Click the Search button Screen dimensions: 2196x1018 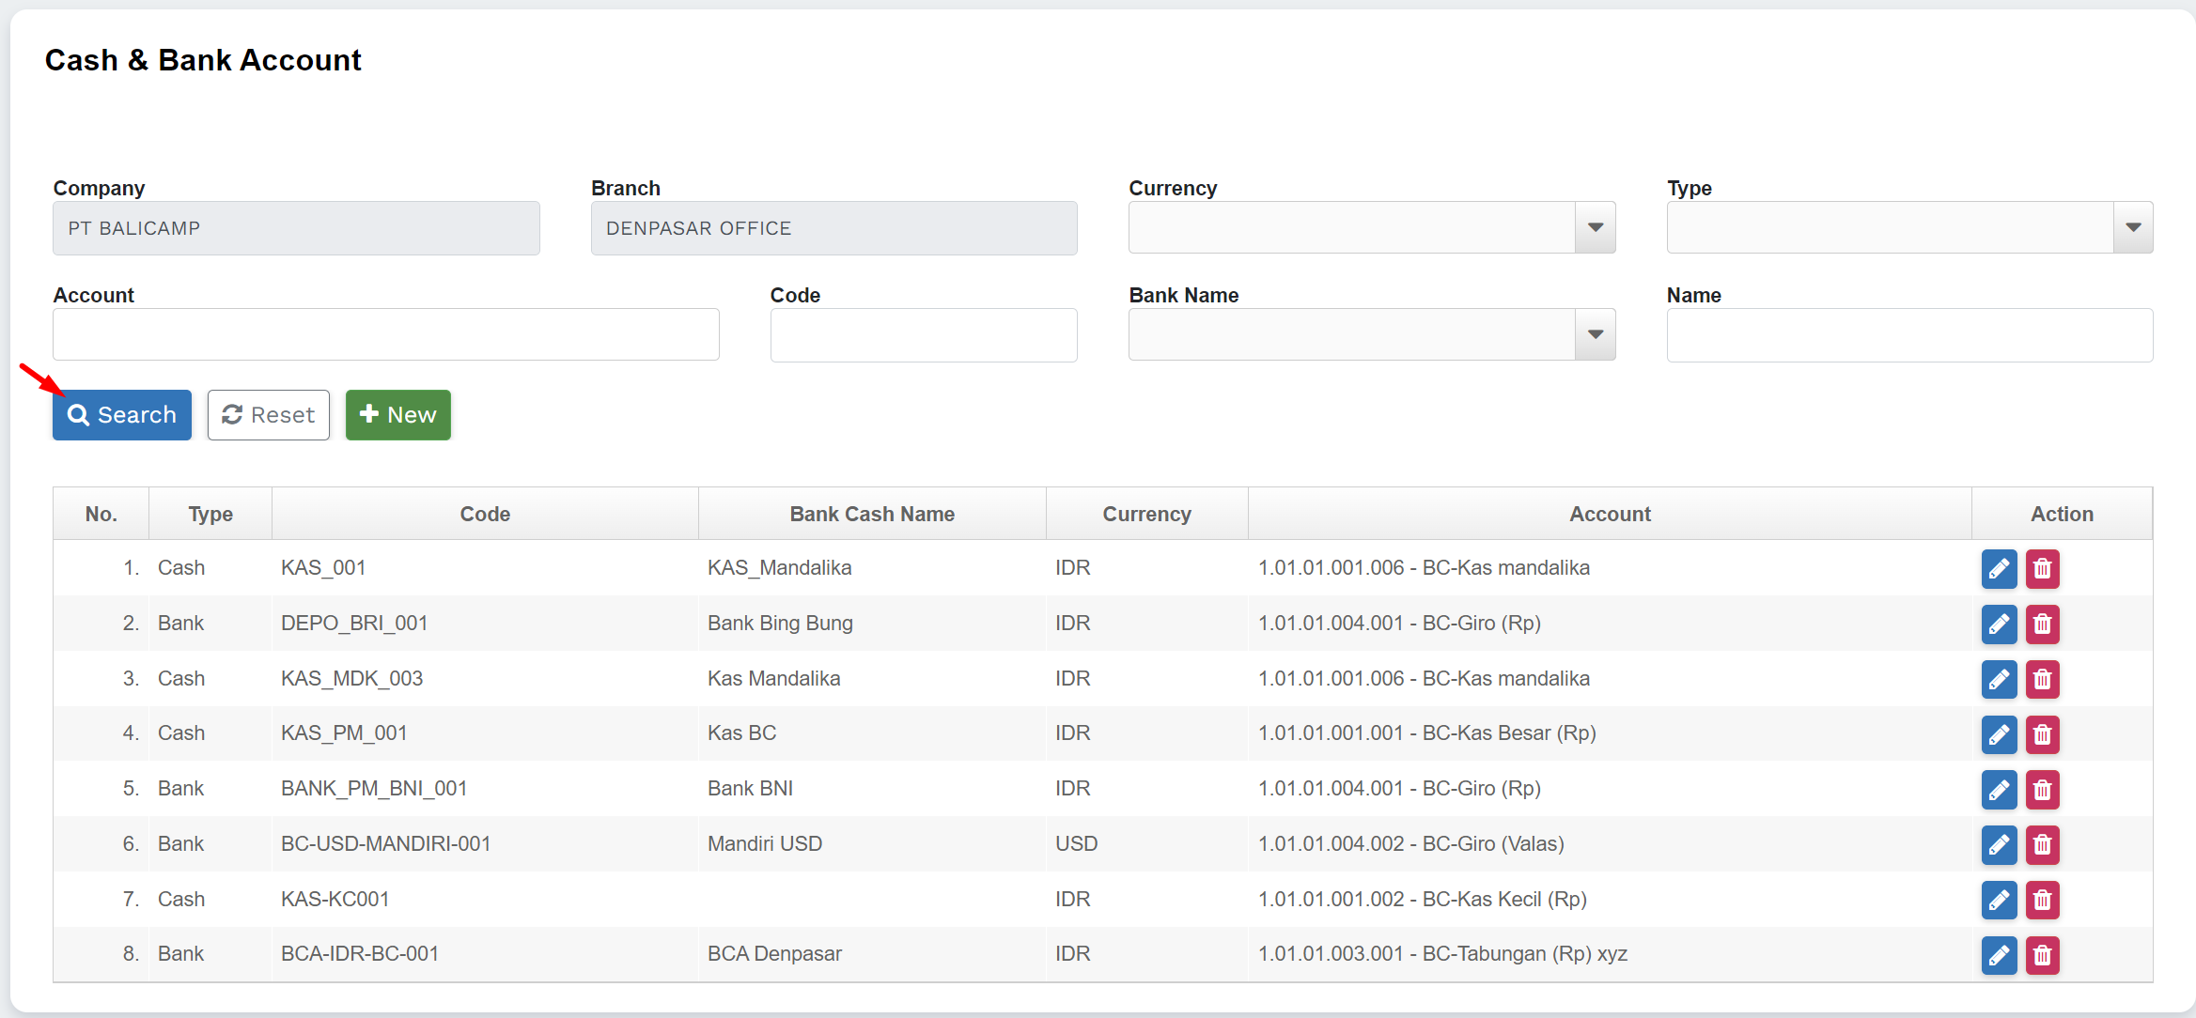122,415
